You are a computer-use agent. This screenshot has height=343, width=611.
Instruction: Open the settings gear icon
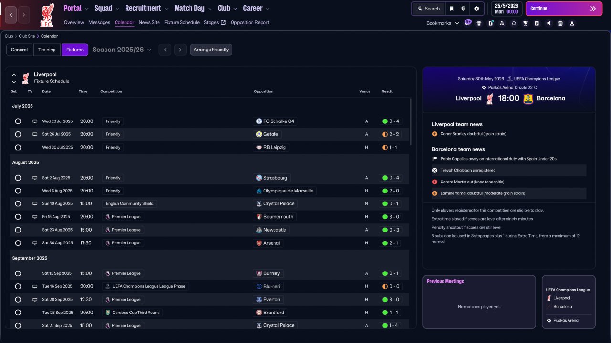point(477,9)
